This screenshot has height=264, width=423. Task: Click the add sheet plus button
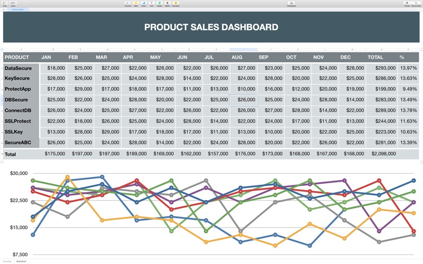click(x=4, y=10)
